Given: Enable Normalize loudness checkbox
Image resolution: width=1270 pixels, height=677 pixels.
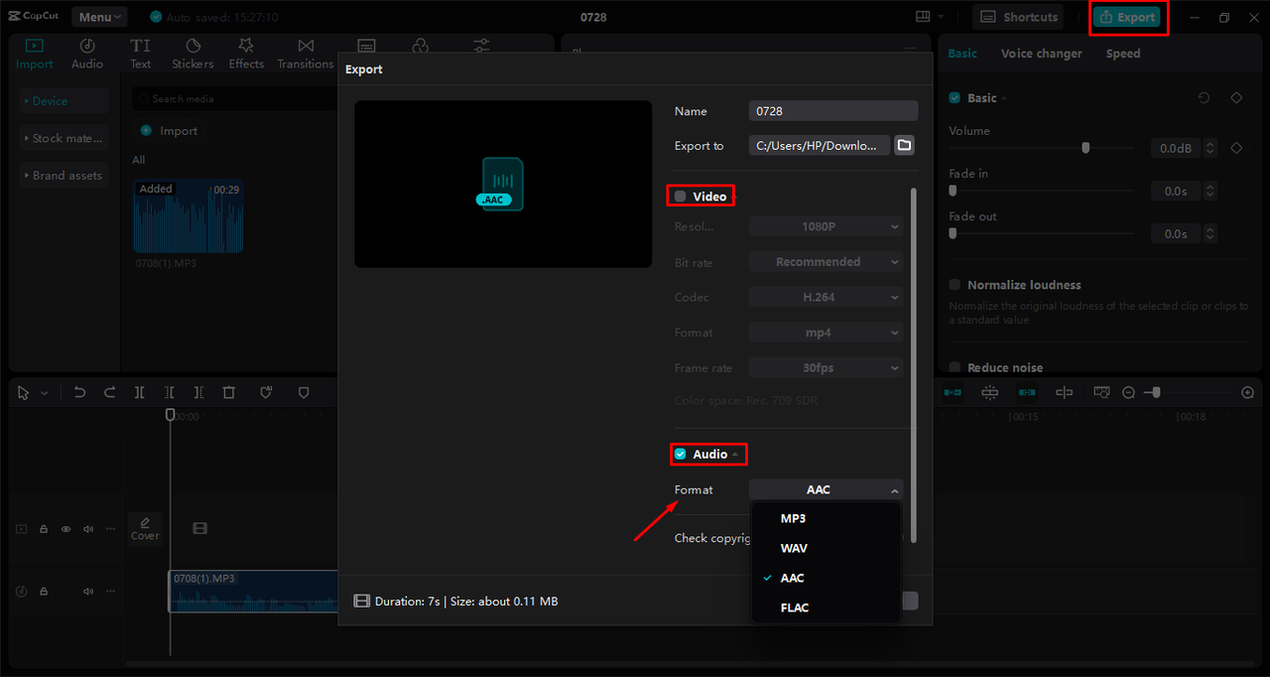Looking at the screenshot, I should pyautogui.click(x=954, y=285).
